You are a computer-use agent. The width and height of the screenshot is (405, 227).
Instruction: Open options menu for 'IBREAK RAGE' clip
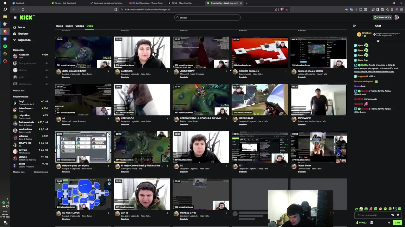(285, 118)
